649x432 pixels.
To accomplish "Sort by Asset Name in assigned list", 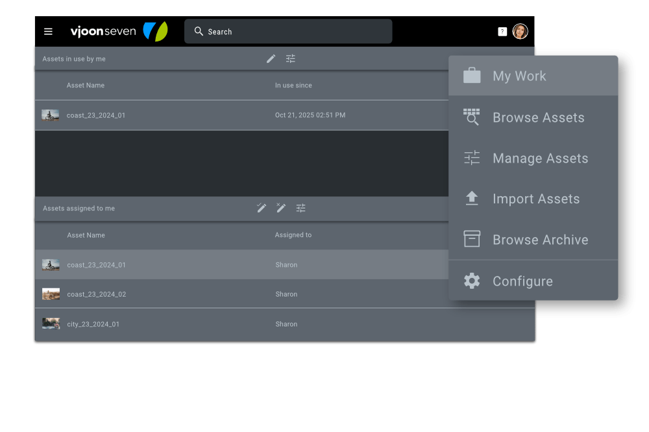I will (86, 235).
